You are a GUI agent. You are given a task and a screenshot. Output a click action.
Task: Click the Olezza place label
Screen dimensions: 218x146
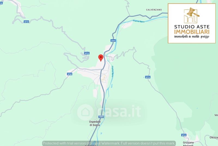click(x=214, y=138)
